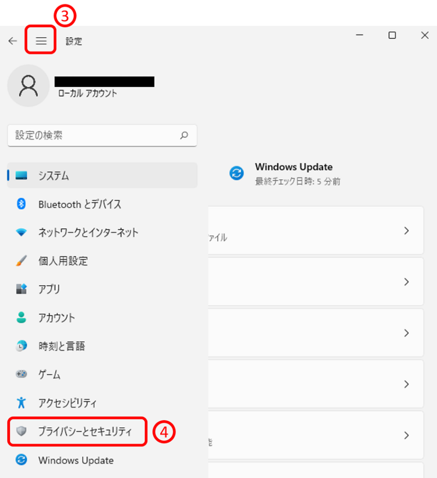Image resolution: width=437 pixels, height=478 pixels.
Task: Click the game controller icon
Action: point(21,374)
